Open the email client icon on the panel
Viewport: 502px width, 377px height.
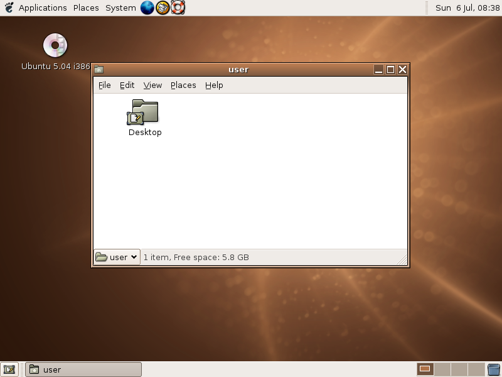(163, 8)
